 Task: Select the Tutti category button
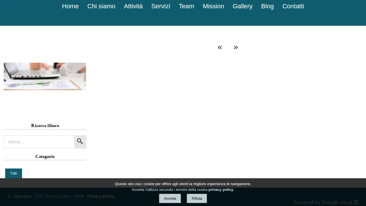[x=13, y=173]
